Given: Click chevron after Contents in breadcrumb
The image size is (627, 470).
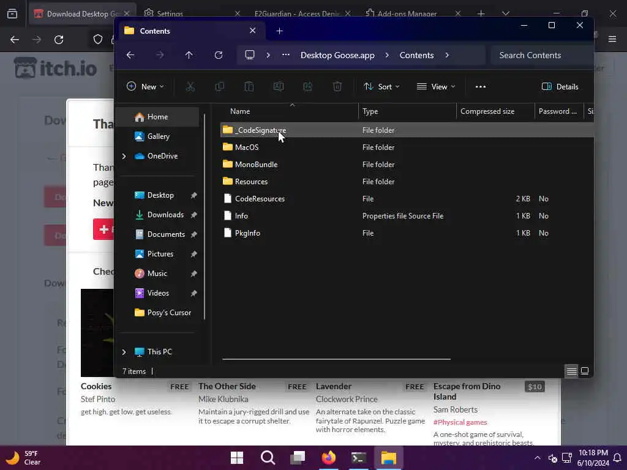Looking at the screenshot, I should pyautogui.click(x=447, y=55).
